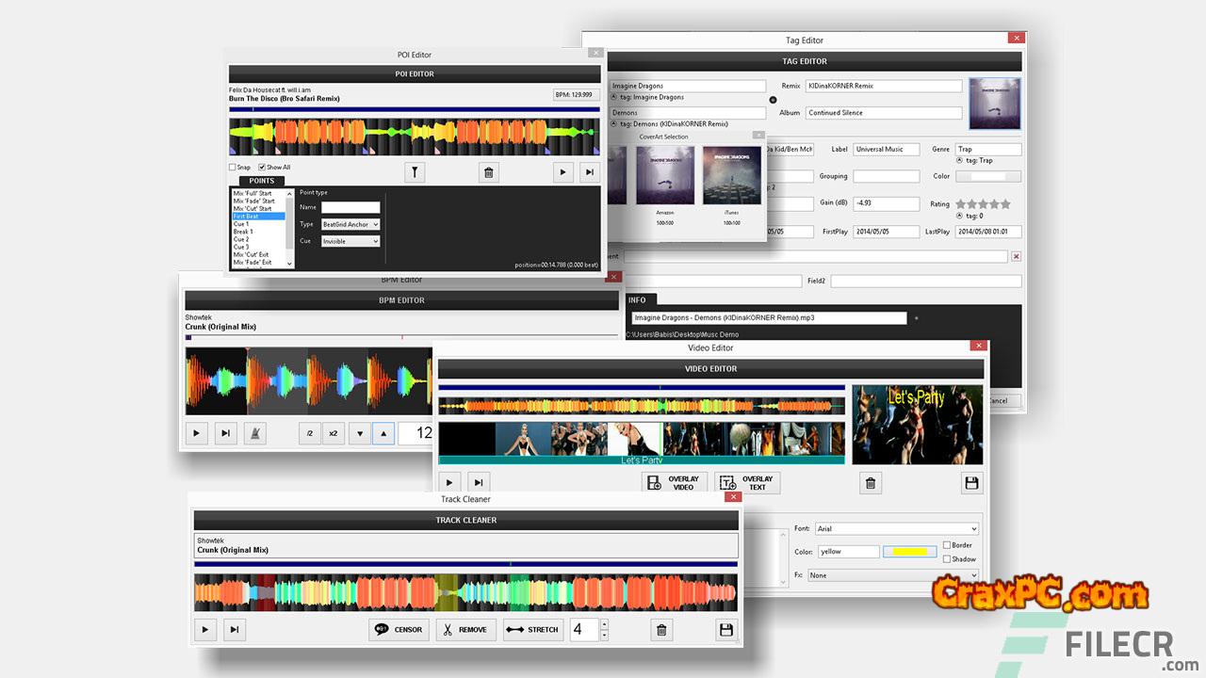1206x678 pixels.
Task: Enable the Border checkbox for overlay text
Action: pyautogui.click(x=946, y=545)
